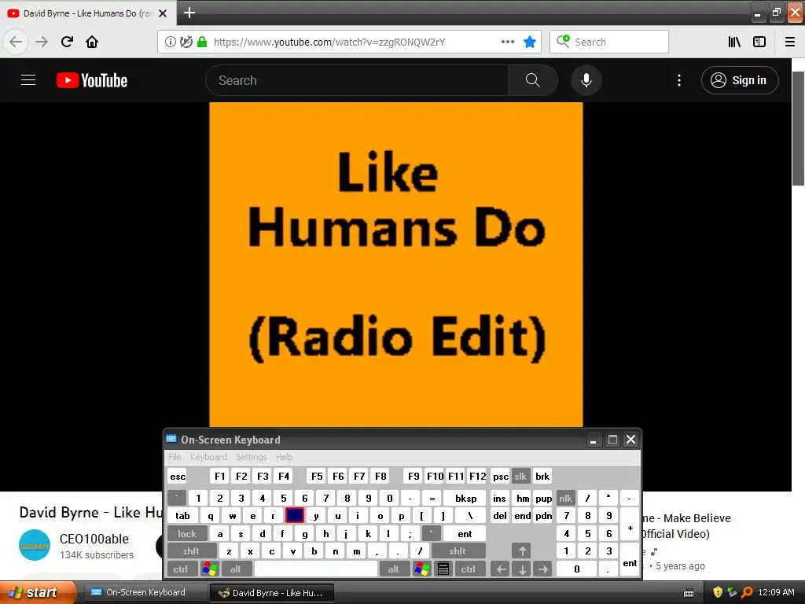Click the blue bookmark star
Screen dimensions: 805x604
[530, 42]
